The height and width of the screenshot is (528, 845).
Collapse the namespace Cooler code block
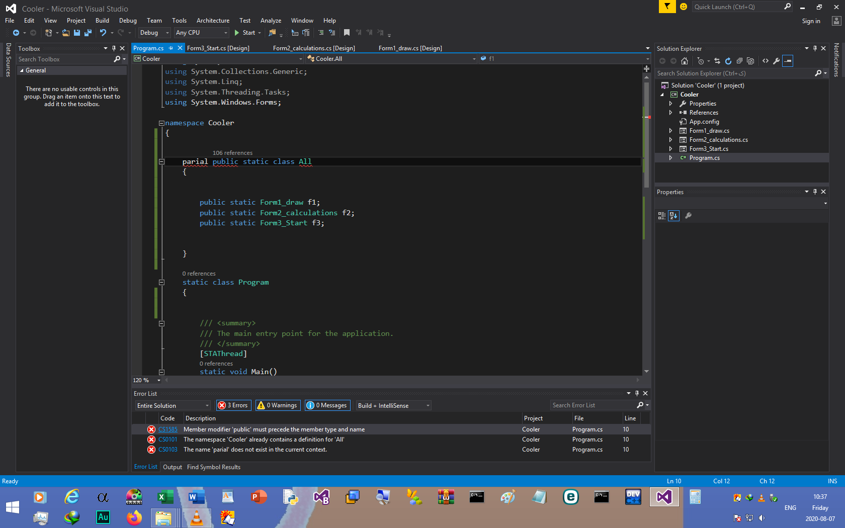pyautogui.click(x=161, y=123)
